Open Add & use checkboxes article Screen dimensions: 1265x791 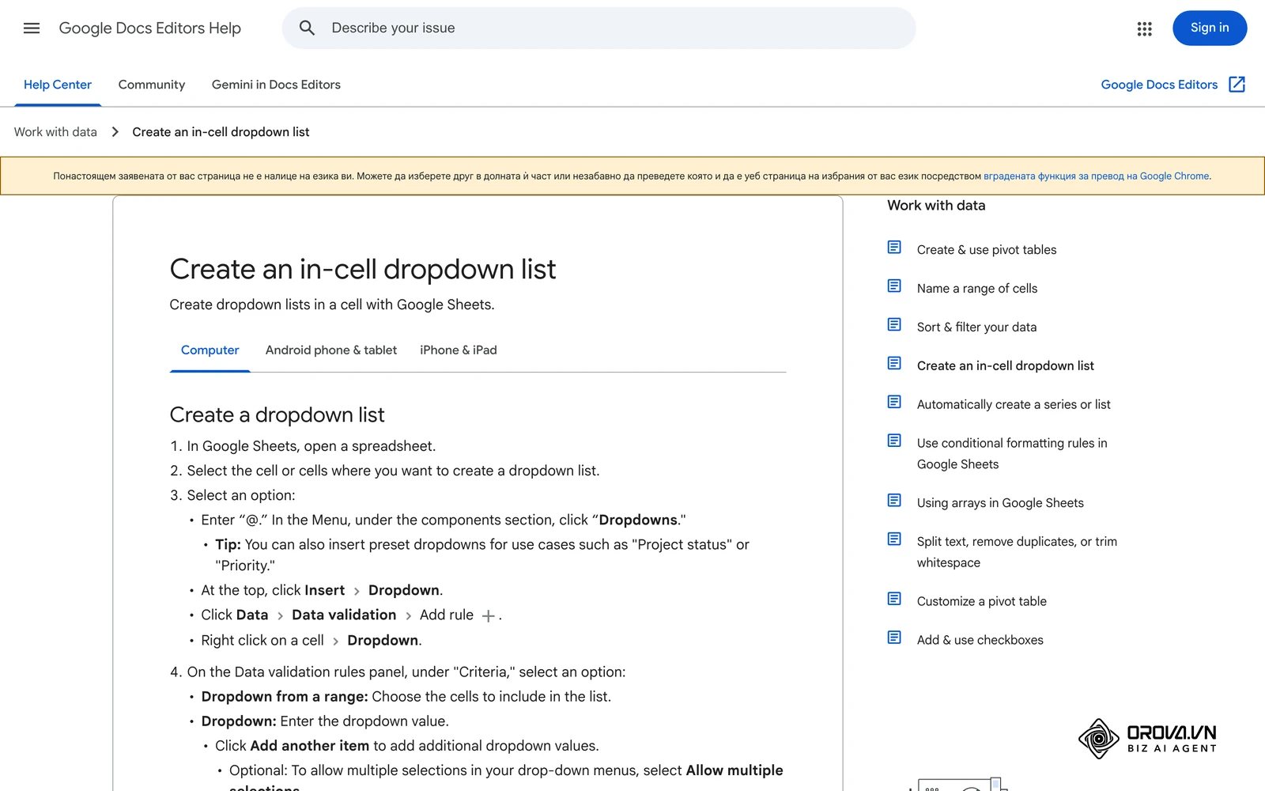point(980,641)
